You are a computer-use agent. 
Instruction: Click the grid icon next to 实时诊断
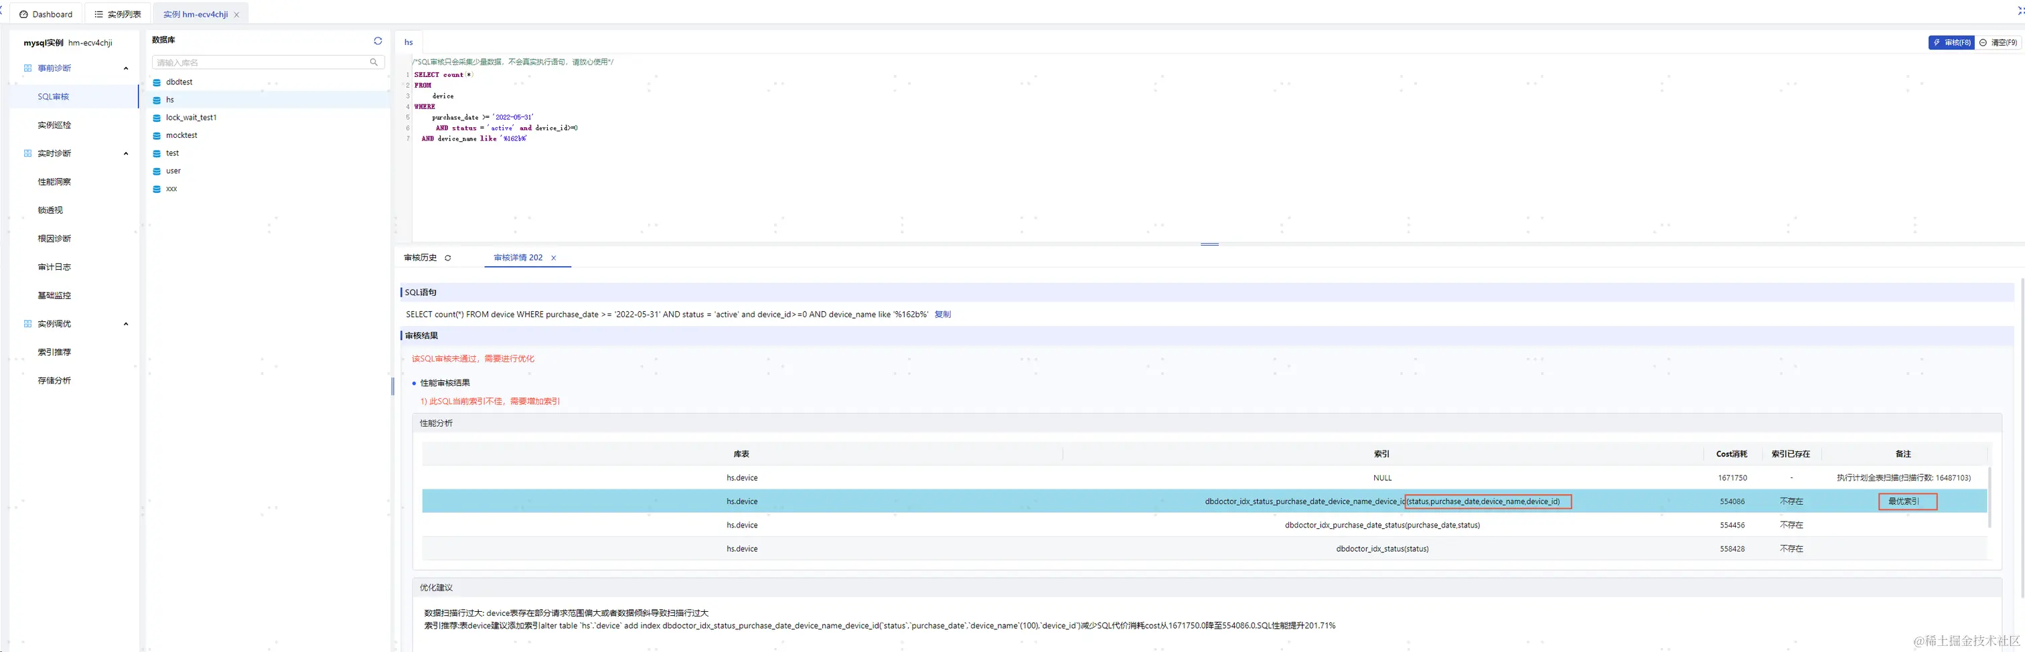(x=27, y=153)
